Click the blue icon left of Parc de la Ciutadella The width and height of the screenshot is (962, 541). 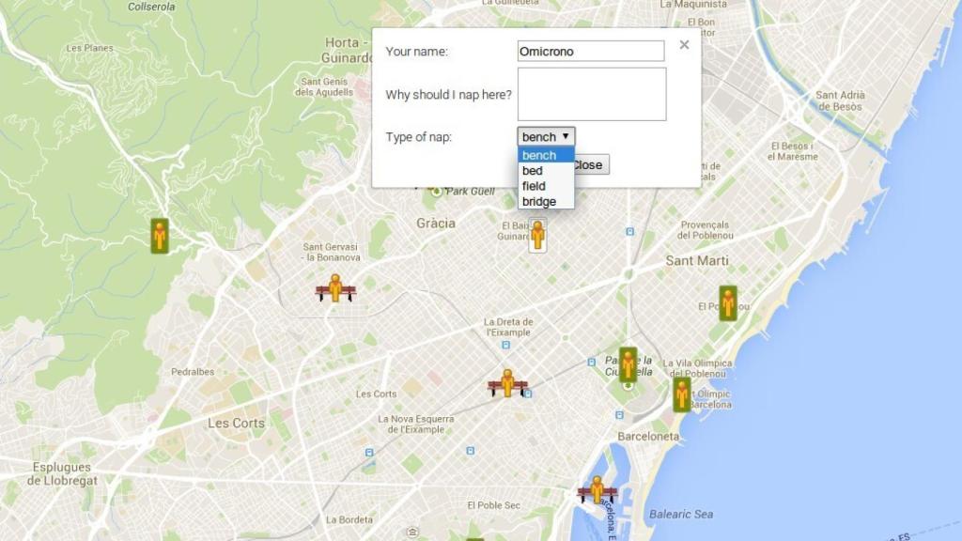pyautogui.click(x=590, y=362)
